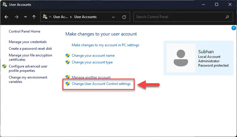Screen dimensions: 237x137
Task: Click the Subhan account avatar picture
Action: (181, 58)
